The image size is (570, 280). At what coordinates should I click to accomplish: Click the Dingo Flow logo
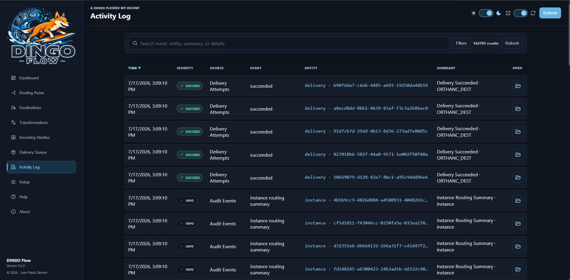pos(42,36)
